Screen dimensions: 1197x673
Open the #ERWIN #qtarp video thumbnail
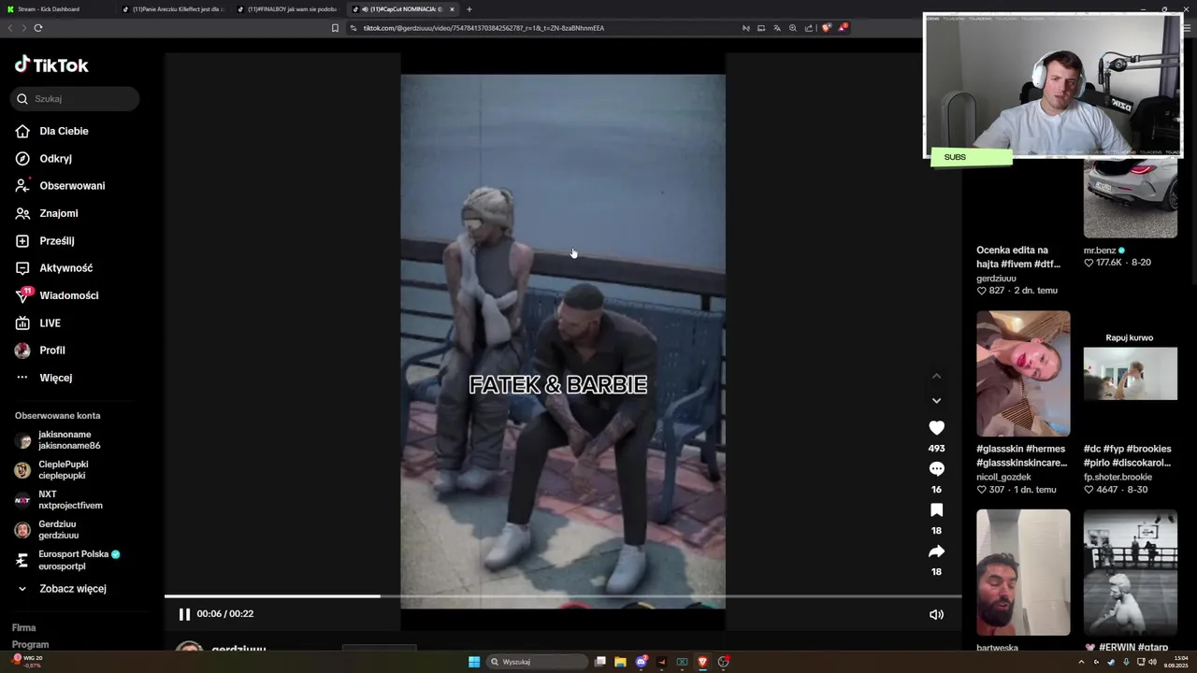pyautogui.click(x=1130, y=572)
